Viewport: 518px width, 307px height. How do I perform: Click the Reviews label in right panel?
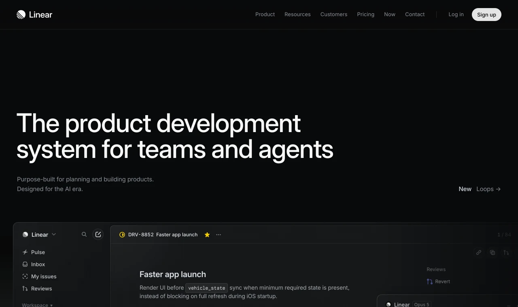[x=436, y=269]
